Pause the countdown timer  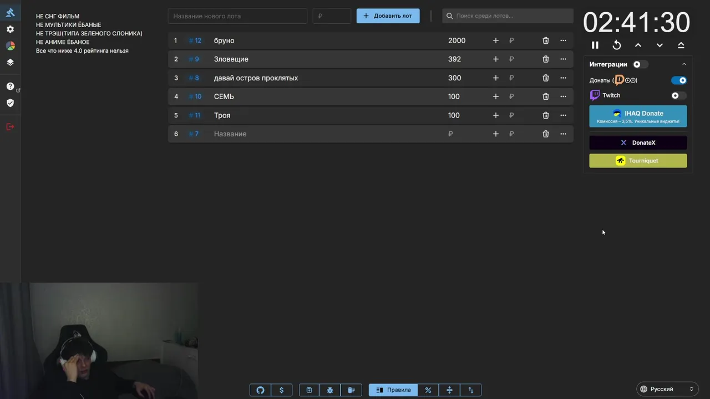click(595, 45)
